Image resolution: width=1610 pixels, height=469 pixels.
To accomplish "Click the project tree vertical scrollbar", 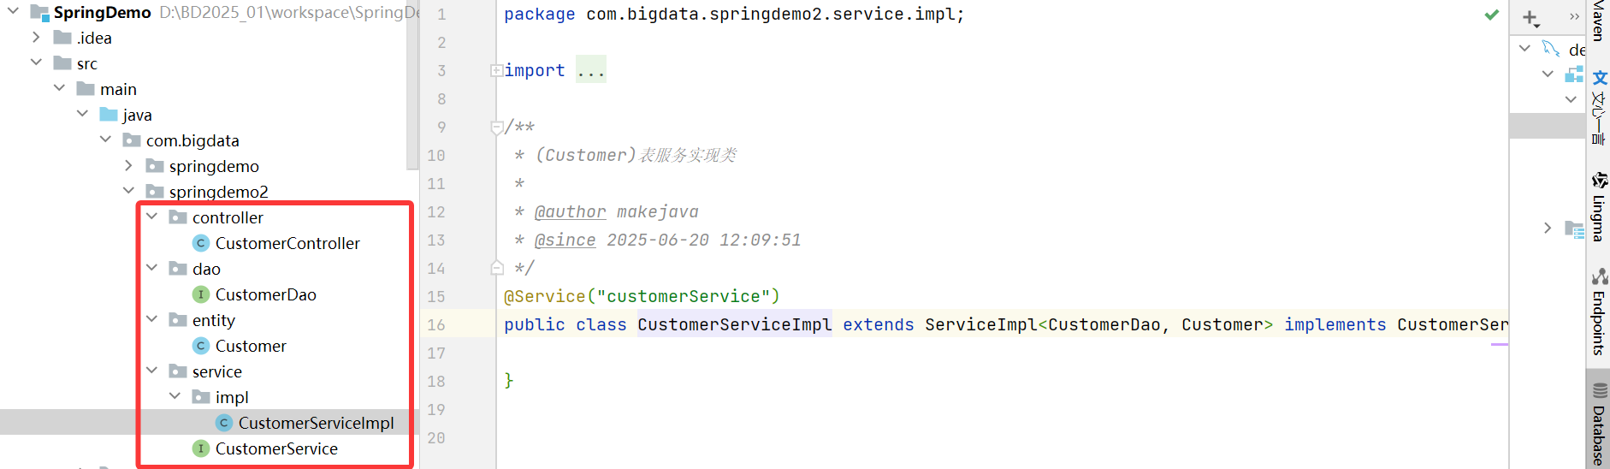I will [x=412, y=86].
